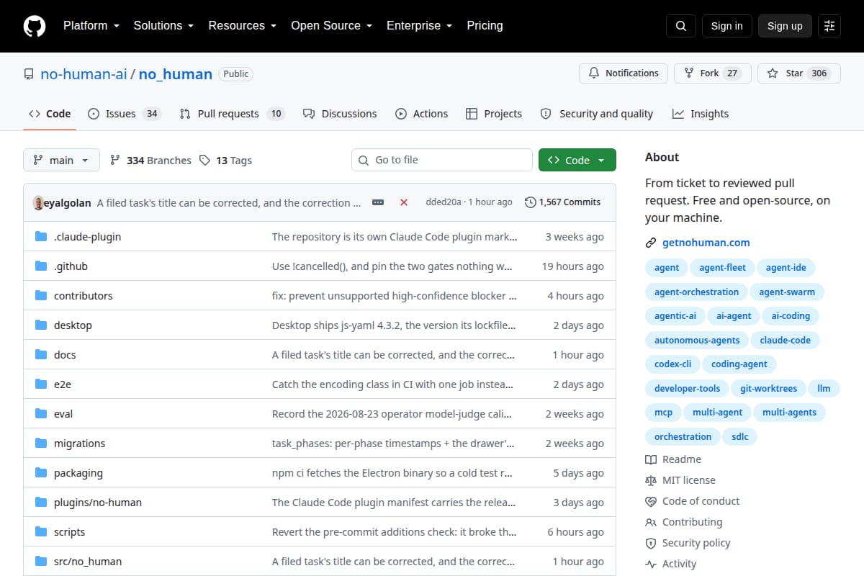Expand the Platform menu

point(91,25)
